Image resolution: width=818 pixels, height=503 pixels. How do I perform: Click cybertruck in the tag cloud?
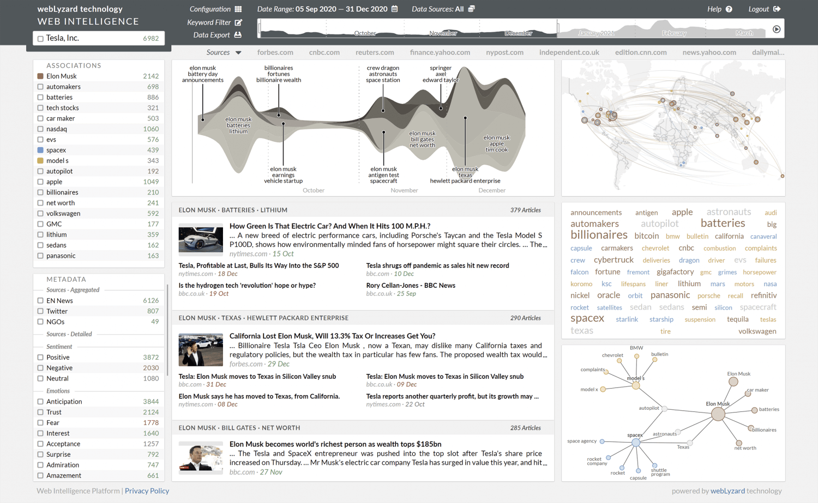point(613,260)
